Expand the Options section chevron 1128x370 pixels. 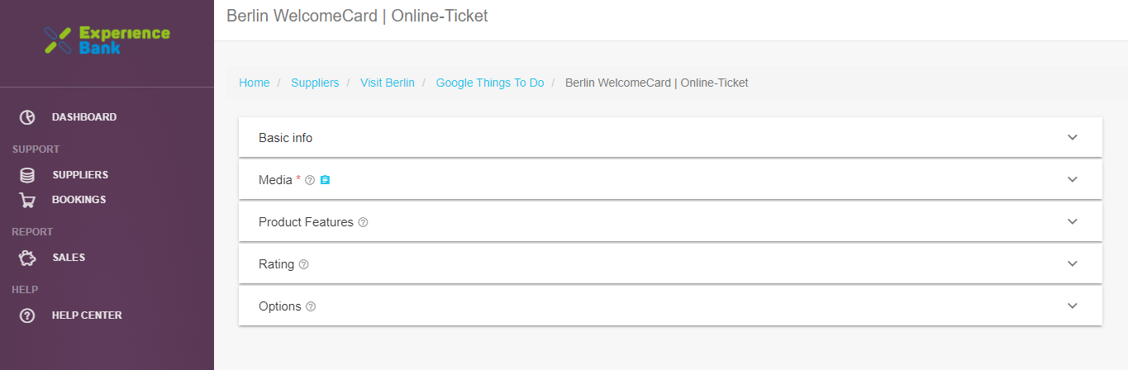1073,306
